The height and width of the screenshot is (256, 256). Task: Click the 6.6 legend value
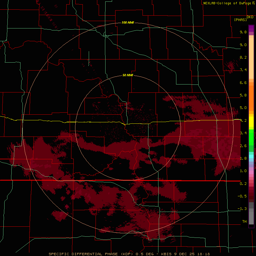tap(243, 82)
